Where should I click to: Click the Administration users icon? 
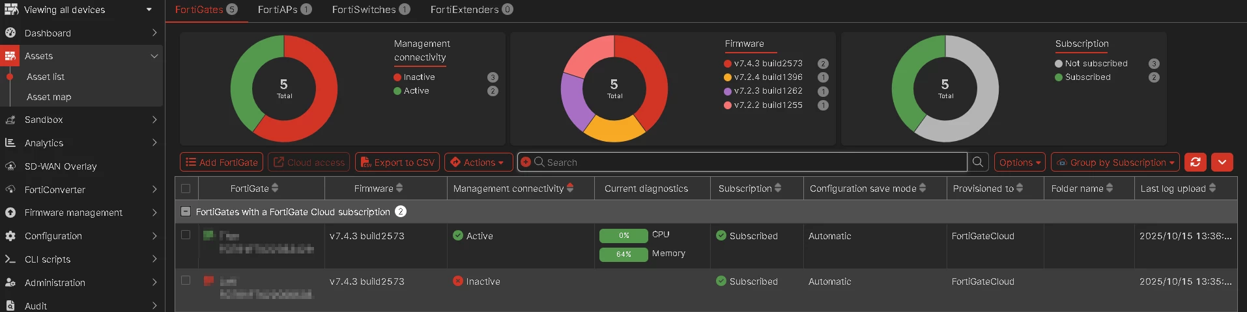tap(10, 283)
